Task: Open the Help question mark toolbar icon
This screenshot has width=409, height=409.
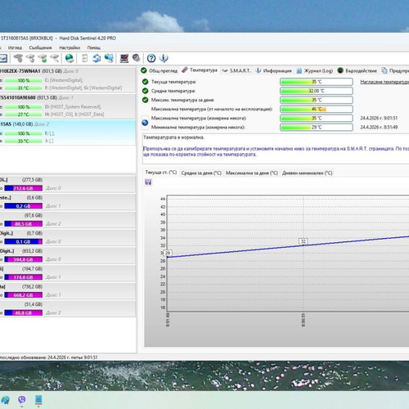Action: pyautogui.click(x=151, y=58)
